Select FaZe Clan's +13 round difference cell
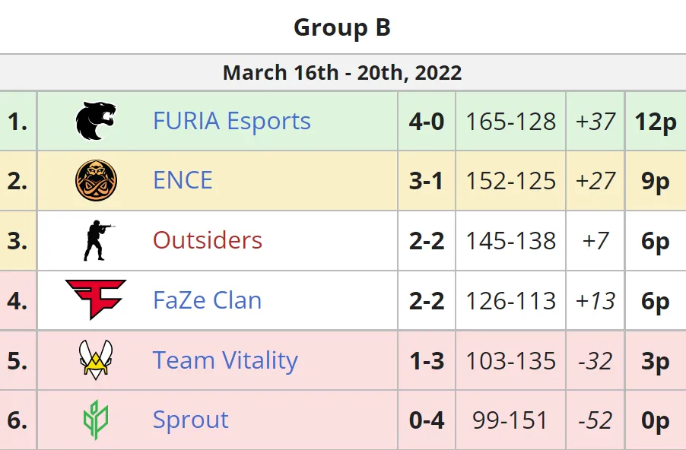Screen dimensions: 686x450 [595, 300]
